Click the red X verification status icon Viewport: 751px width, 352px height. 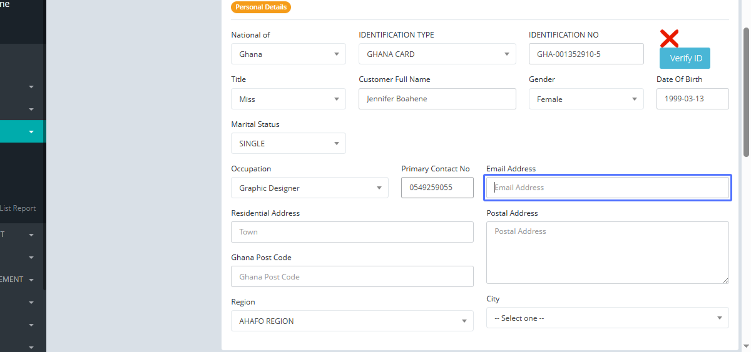tap(669, 39)
